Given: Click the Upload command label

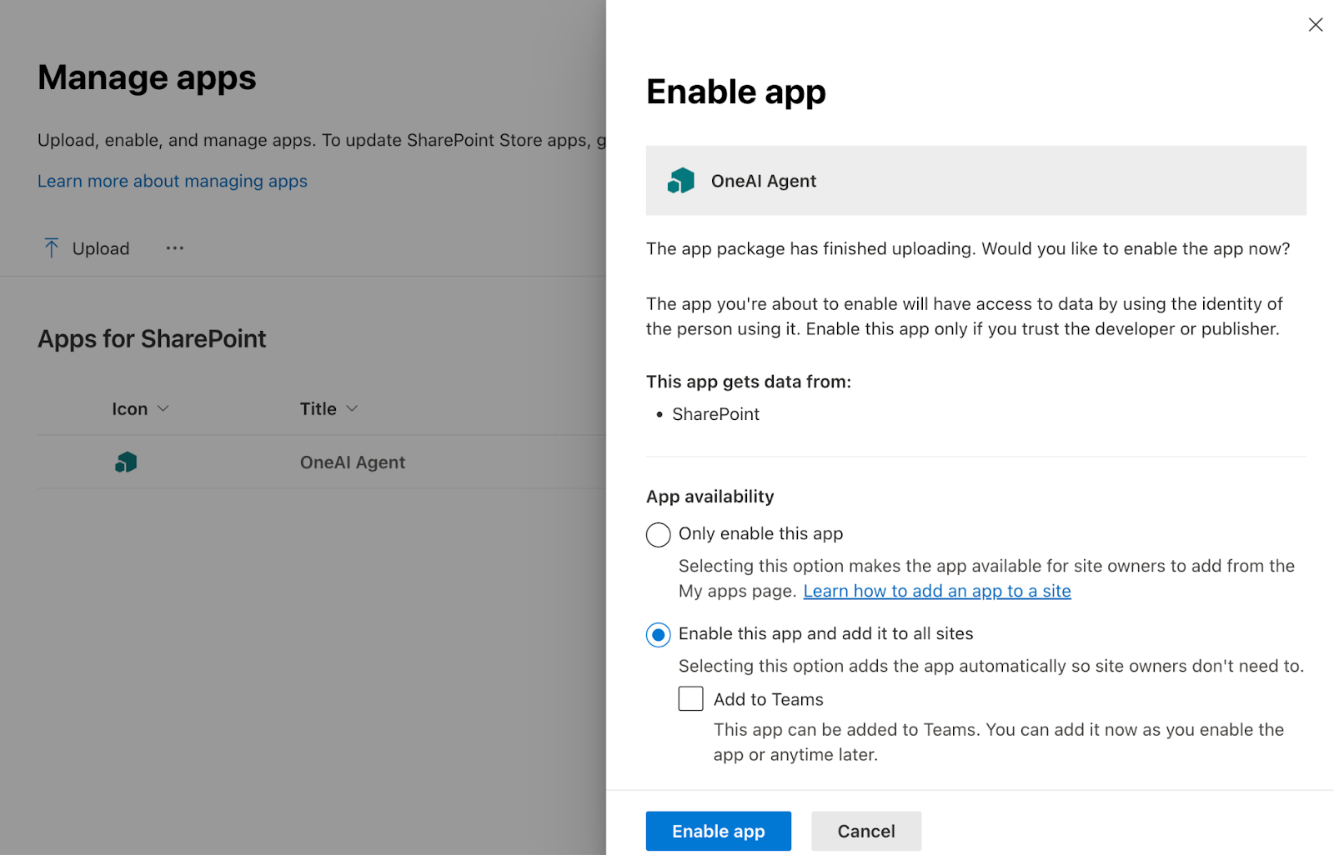Looking at the screenshot, I should tap(101, 248).
